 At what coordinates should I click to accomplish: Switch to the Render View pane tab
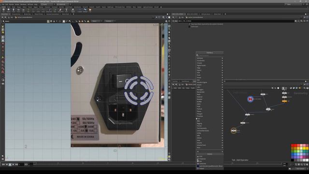click(28, 14)
